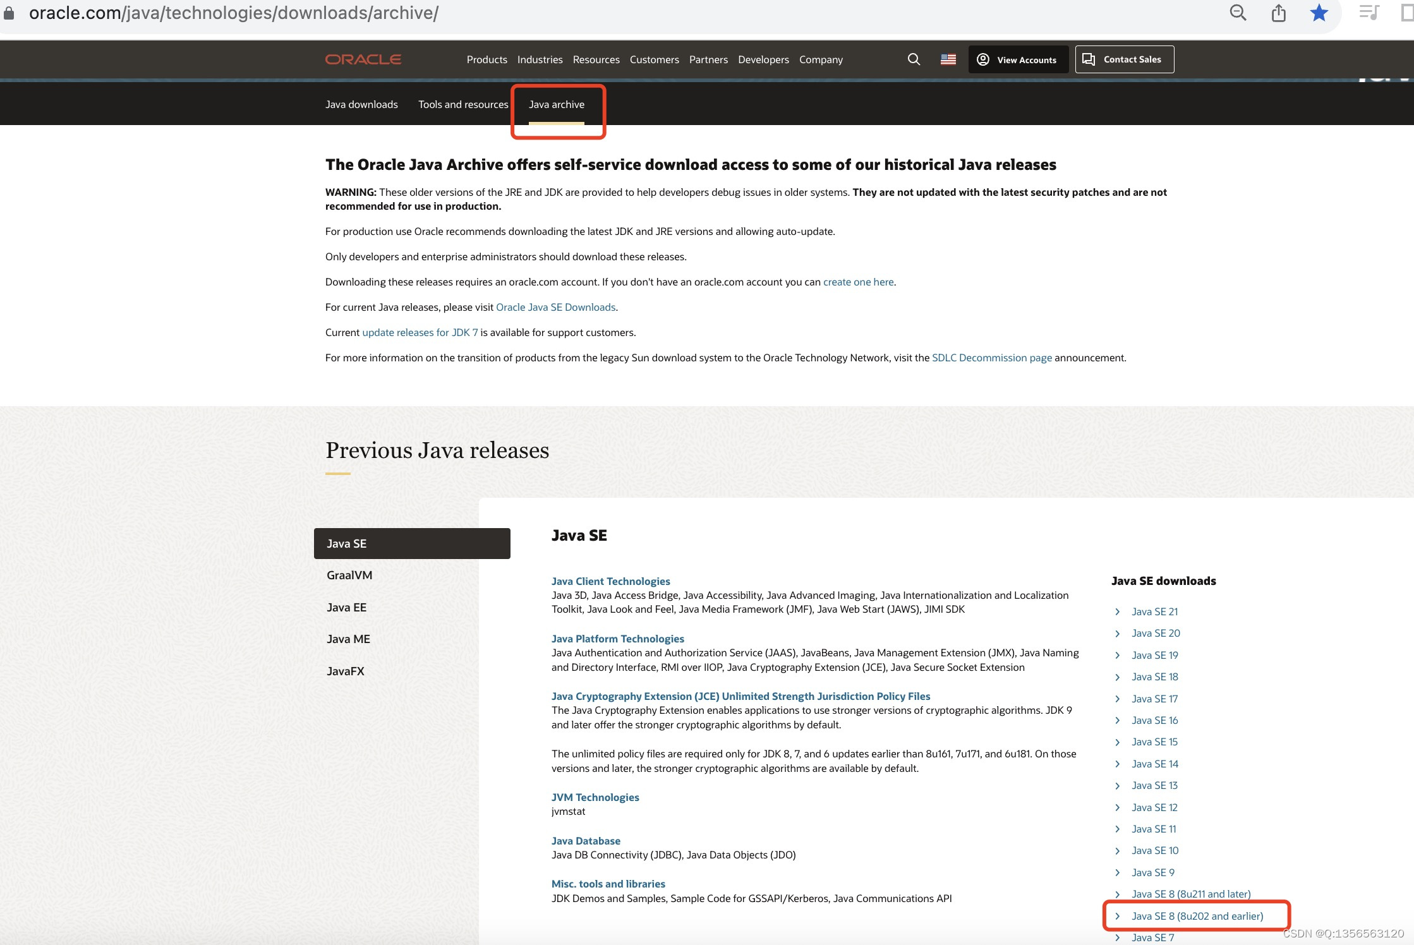Open the Java SE 16 download link
This screenshot has height=945, width=1414.
pos(1154,720)
